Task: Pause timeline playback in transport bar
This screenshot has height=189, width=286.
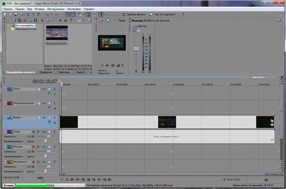Action: pos(83,180)
